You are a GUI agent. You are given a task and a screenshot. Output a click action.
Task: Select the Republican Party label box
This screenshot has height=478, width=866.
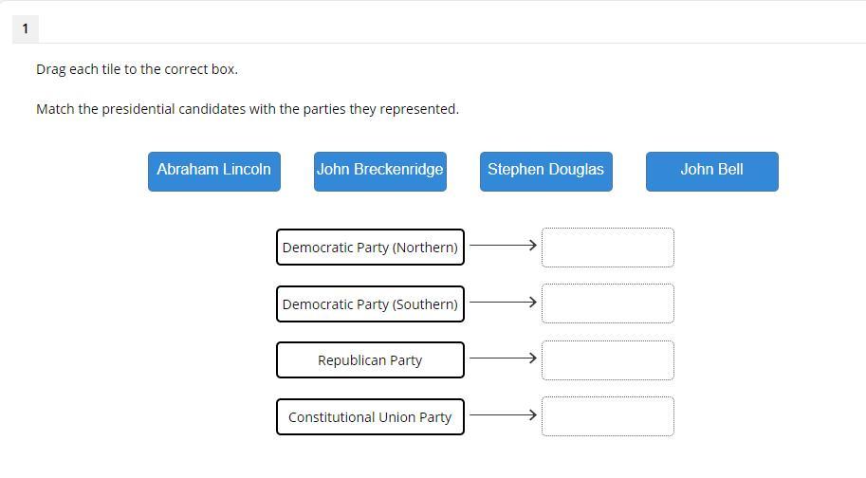(x=370, y=360)
